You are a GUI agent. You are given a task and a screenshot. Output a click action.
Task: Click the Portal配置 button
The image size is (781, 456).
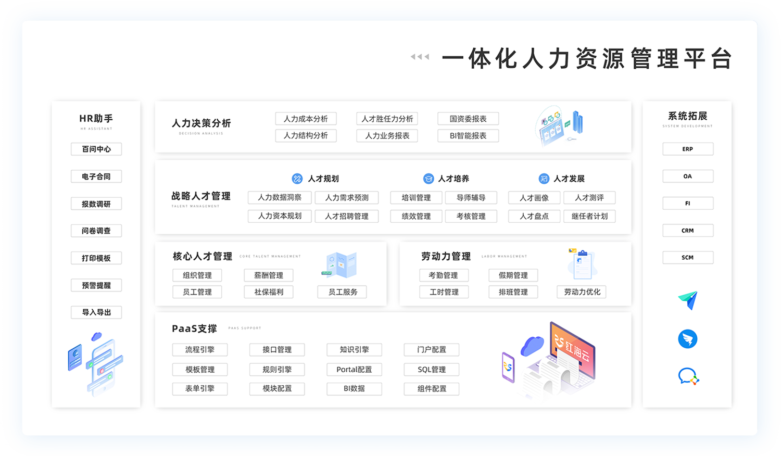tap(354, 370)
